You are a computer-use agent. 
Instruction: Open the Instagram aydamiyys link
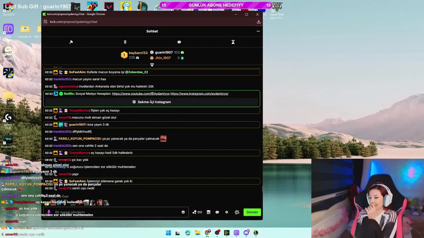click(x=199, y=94)
